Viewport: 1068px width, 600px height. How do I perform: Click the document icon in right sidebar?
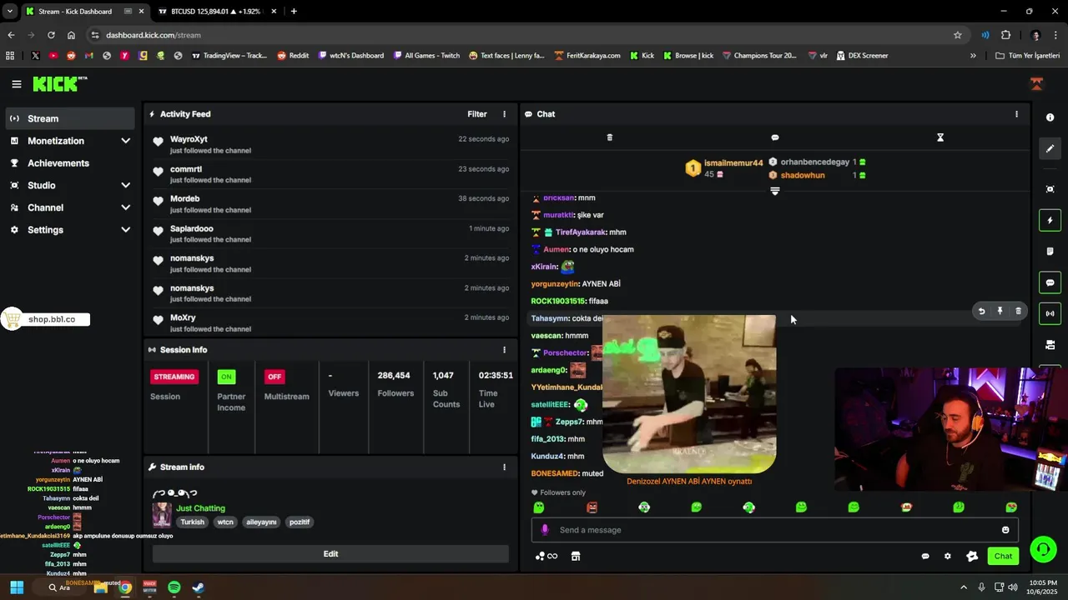pos(1050,251)
